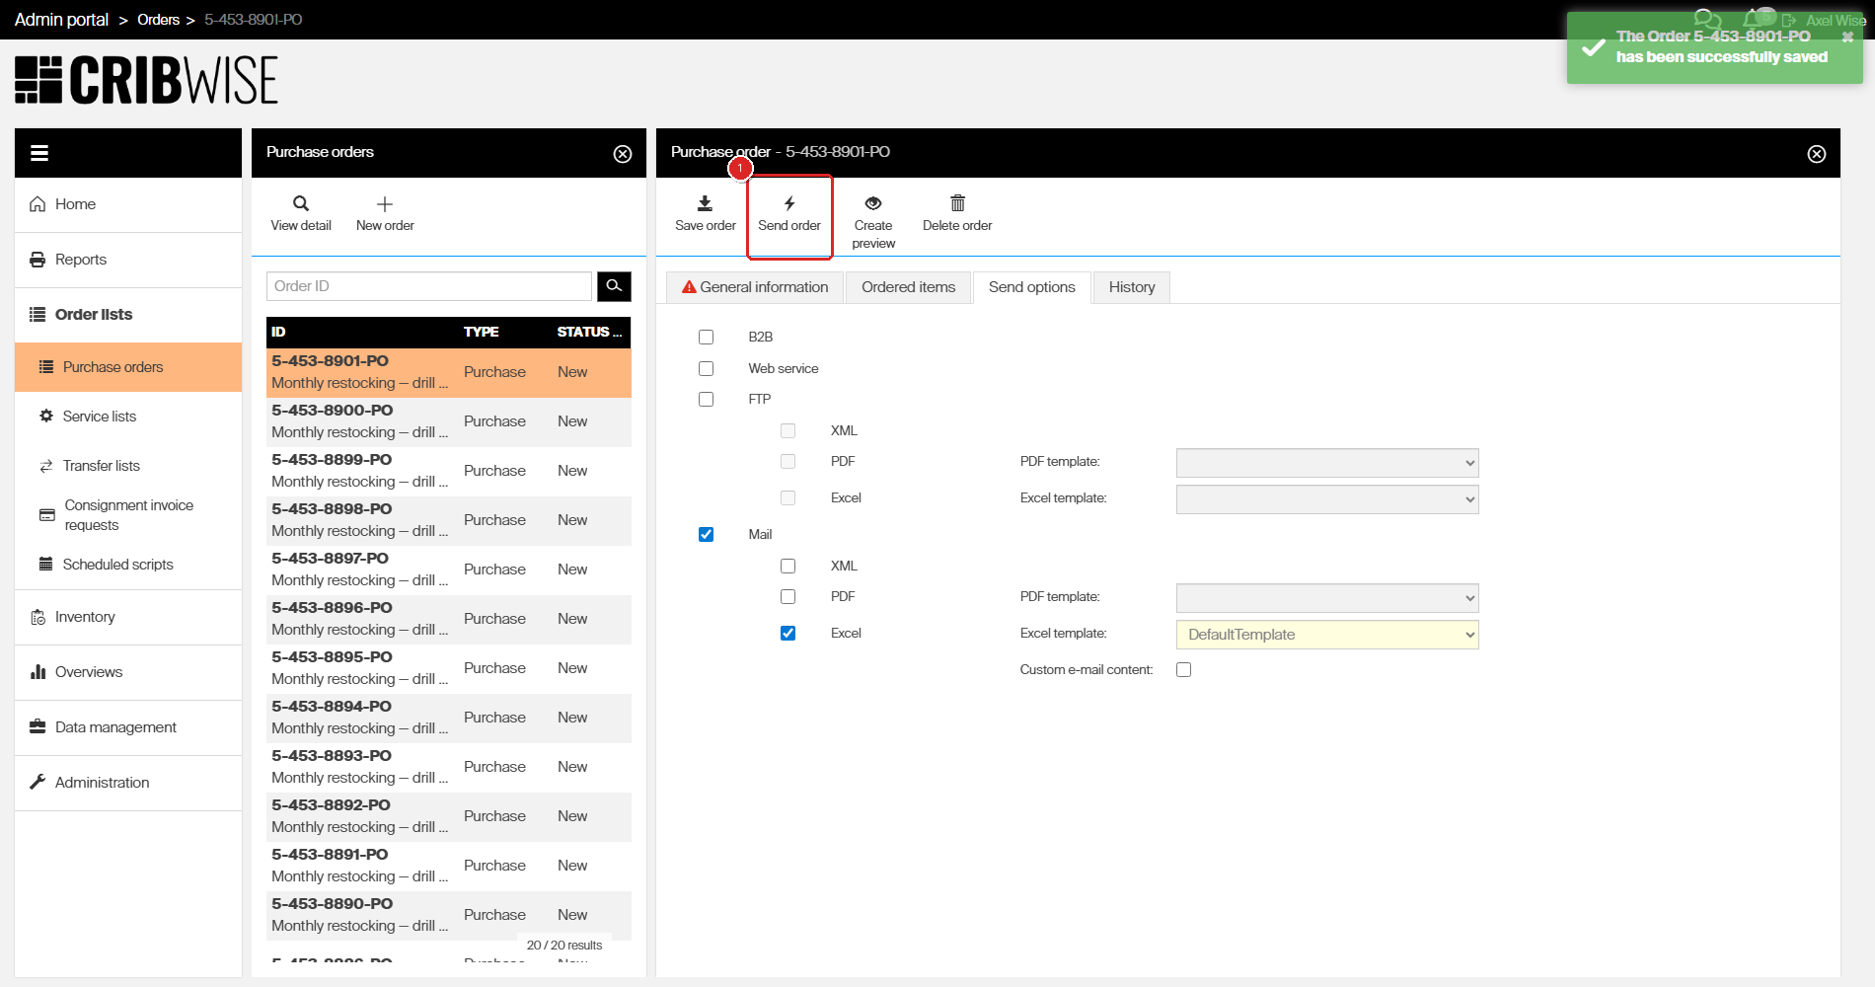
Task: Click the Order ID search field
Action: pos(428,286)
